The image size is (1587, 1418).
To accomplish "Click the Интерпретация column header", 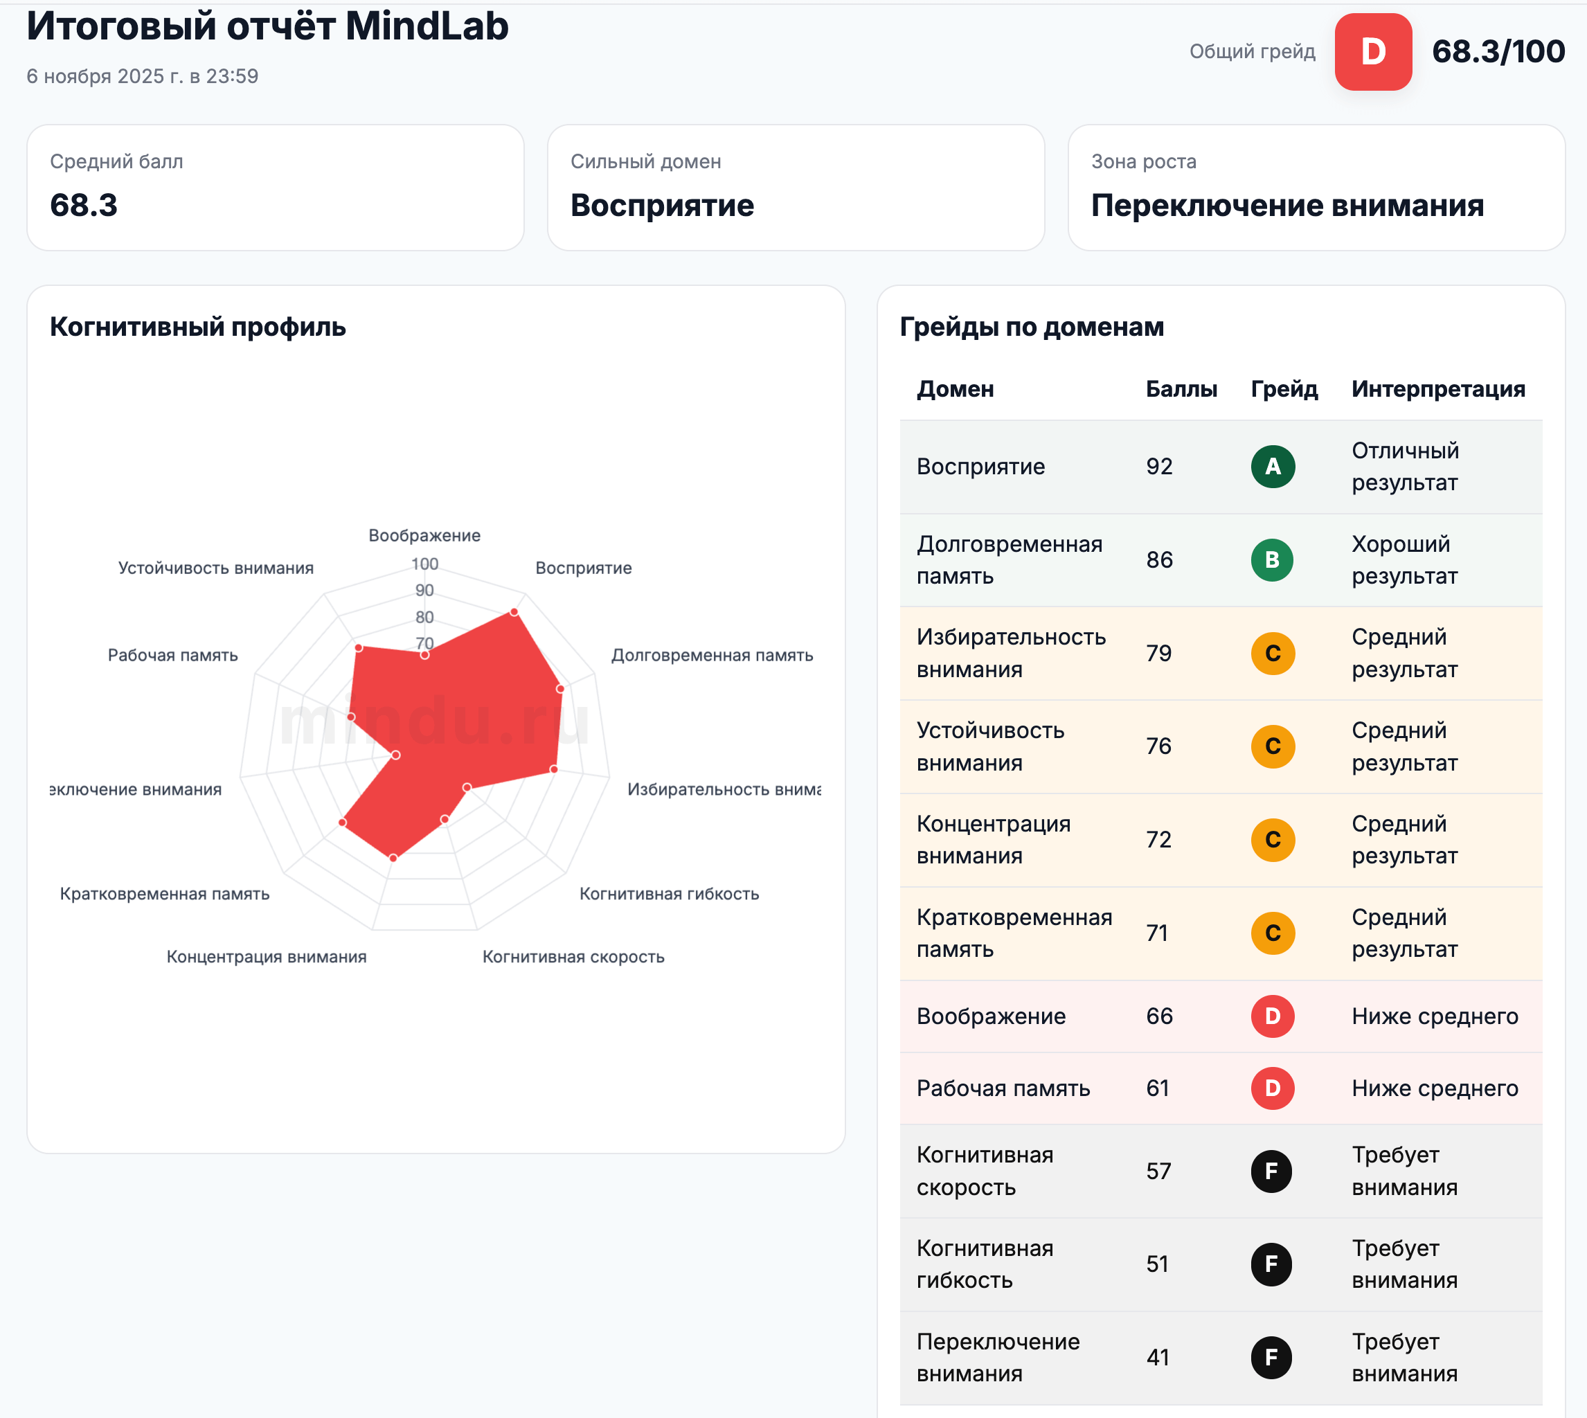I will tap(1437, 389).
